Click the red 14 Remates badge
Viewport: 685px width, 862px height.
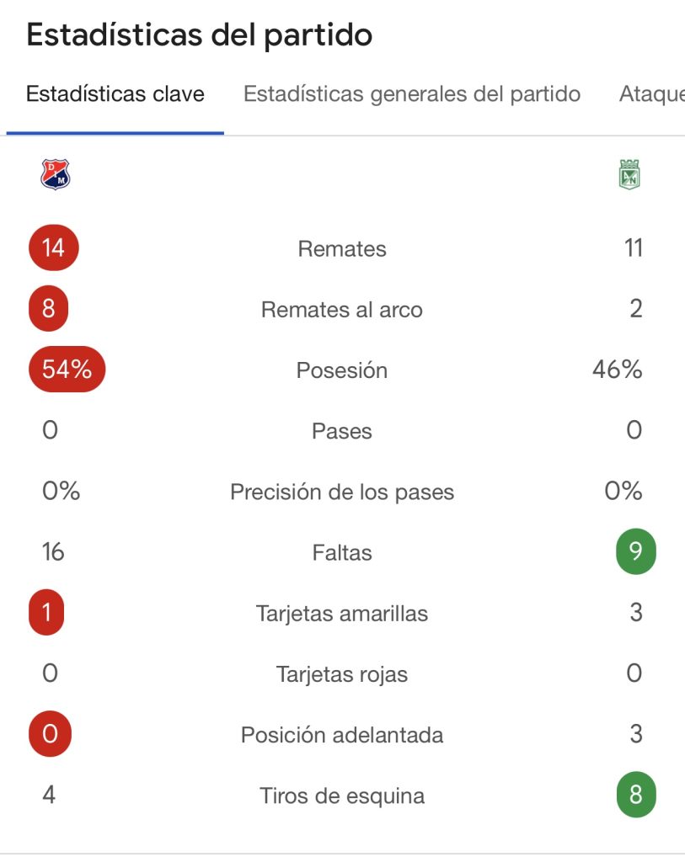tap(53, 248)
